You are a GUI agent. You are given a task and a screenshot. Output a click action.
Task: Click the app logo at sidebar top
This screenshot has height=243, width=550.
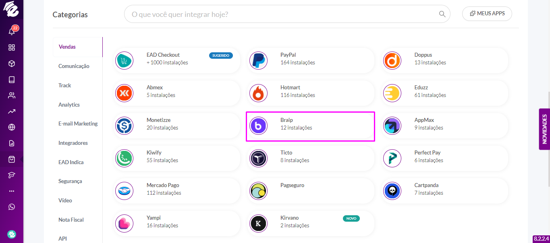pyautogui.click(x=11, y=10)
